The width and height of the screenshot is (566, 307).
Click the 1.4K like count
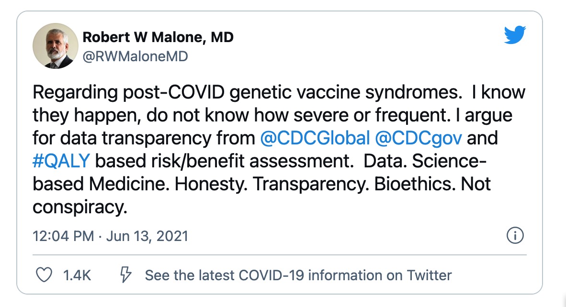click(77, 275)
